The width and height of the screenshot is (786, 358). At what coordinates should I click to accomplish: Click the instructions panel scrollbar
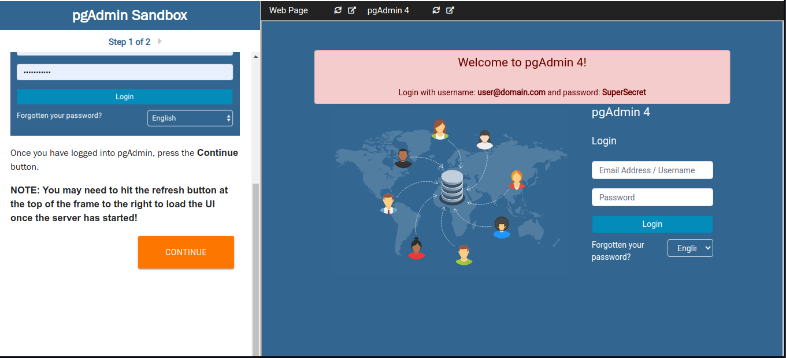coord(255,270)
